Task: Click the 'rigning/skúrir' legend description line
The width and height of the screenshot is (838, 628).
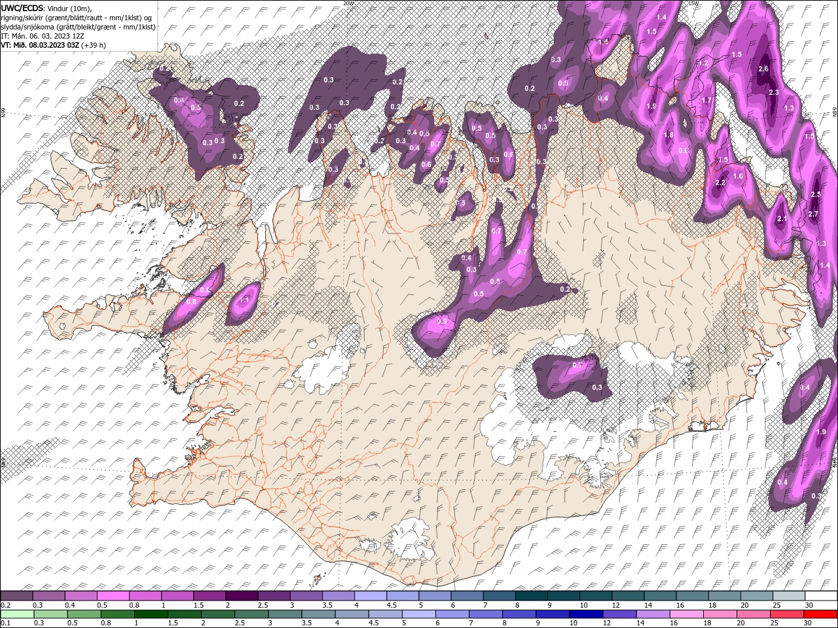Action: coord(77,18)
